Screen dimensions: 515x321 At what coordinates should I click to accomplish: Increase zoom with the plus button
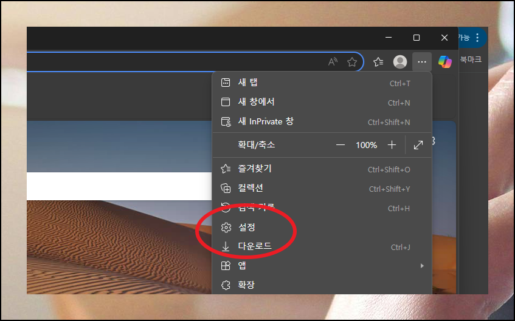(x=392, y=145)
